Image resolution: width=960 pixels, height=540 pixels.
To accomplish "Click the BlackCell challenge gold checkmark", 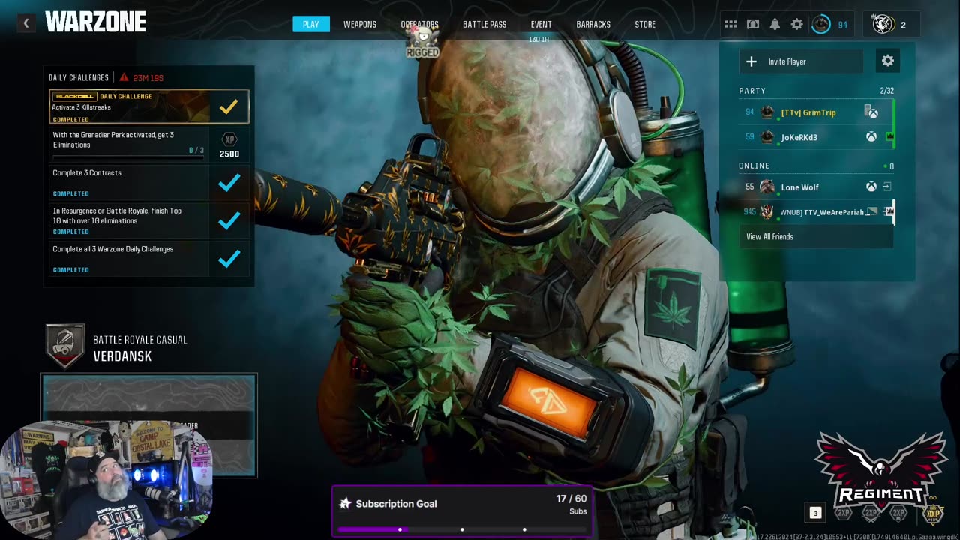I will (x=229, y=106).
